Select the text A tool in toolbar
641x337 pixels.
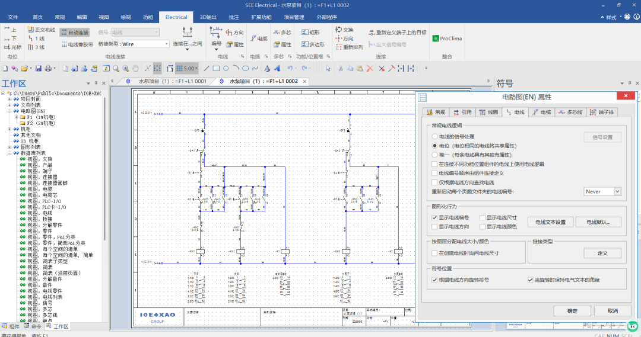click(x=267, y=69)
